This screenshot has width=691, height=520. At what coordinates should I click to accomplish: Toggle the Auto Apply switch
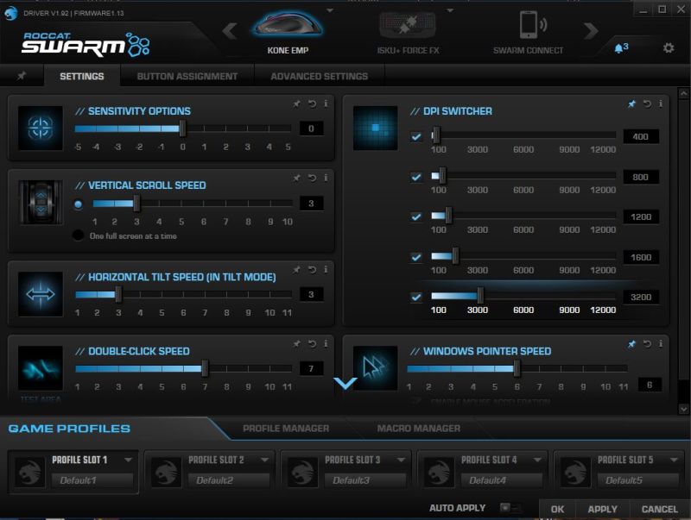(510, 508)
